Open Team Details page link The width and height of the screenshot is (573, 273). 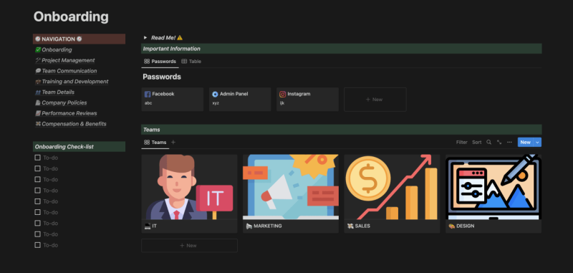[58, 92]
